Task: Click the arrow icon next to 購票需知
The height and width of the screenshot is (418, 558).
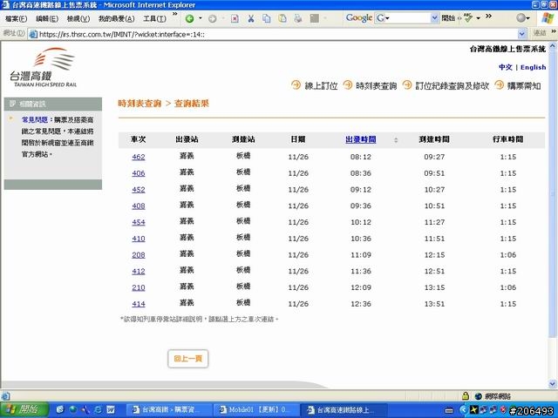Action: [x=500, y=85]
